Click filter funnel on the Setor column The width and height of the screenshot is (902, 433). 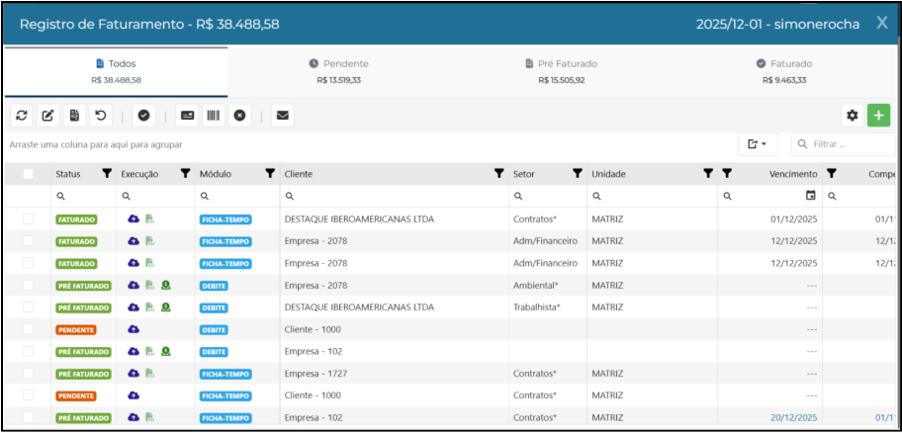tap(577, 174)
